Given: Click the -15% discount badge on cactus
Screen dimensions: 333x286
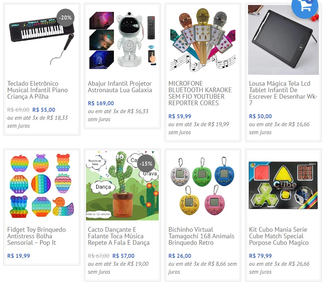Looking at the screenshot, I should (146, 164).
